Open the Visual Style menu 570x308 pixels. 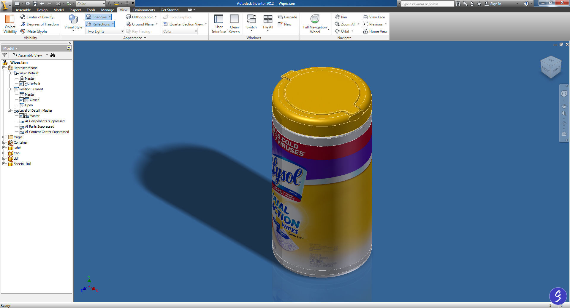pyautogui.click(x=73, y=23)
